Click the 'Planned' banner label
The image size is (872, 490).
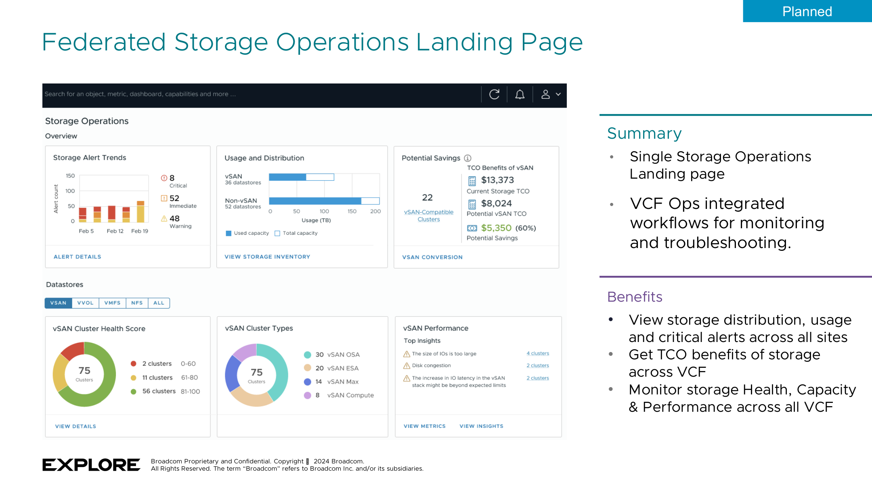[x=807, y=11]
